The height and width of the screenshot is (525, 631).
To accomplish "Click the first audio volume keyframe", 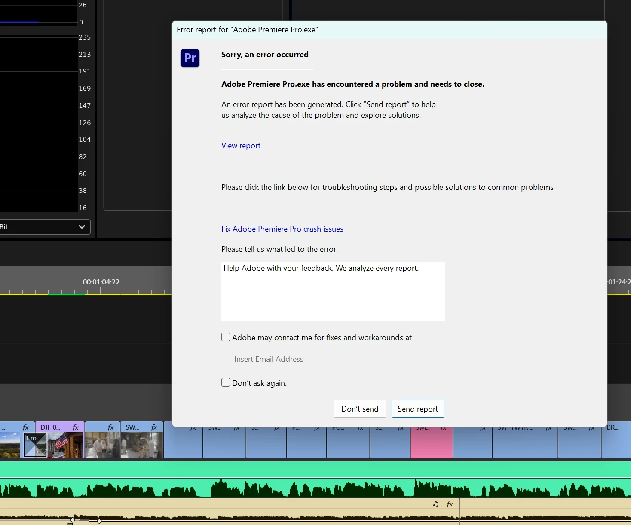I will pos(73,520).
